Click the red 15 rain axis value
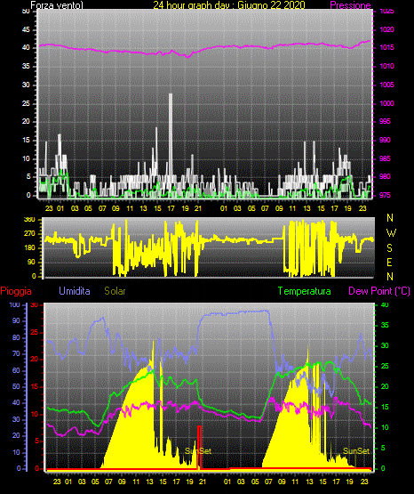The height and width of the screenshot is (494, 414). tap(35, 386)
